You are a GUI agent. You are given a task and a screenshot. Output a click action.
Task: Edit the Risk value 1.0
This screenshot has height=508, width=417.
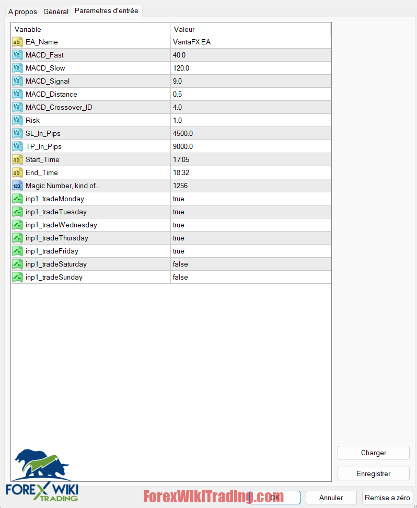pos(251,121)
